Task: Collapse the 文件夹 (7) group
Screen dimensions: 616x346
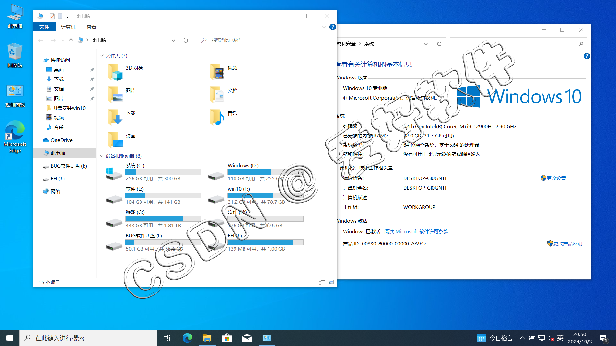Action: point(102,56)
